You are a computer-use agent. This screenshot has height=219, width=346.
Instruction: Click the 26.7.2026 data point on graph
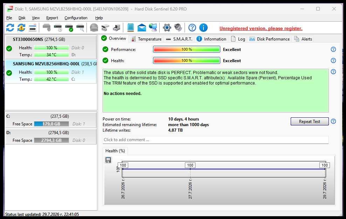point(123,169)
